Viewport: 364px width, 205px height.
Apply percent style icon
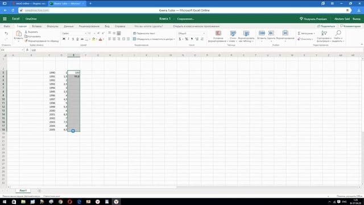click(x=187, y=39)
